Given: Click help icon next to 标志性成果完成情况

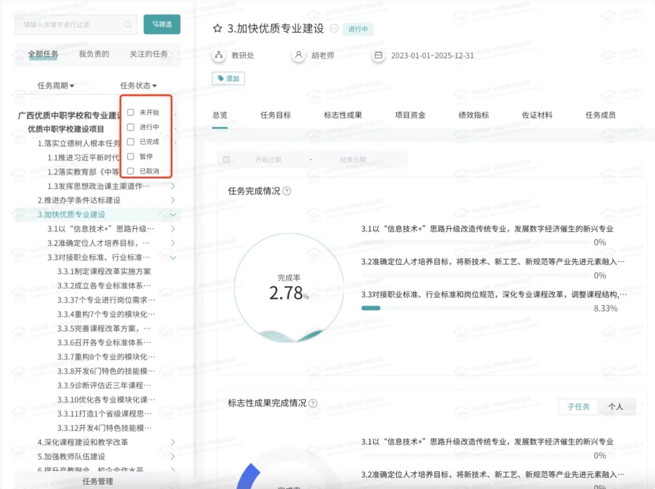Looking at the screenshot, I should 313,403.
